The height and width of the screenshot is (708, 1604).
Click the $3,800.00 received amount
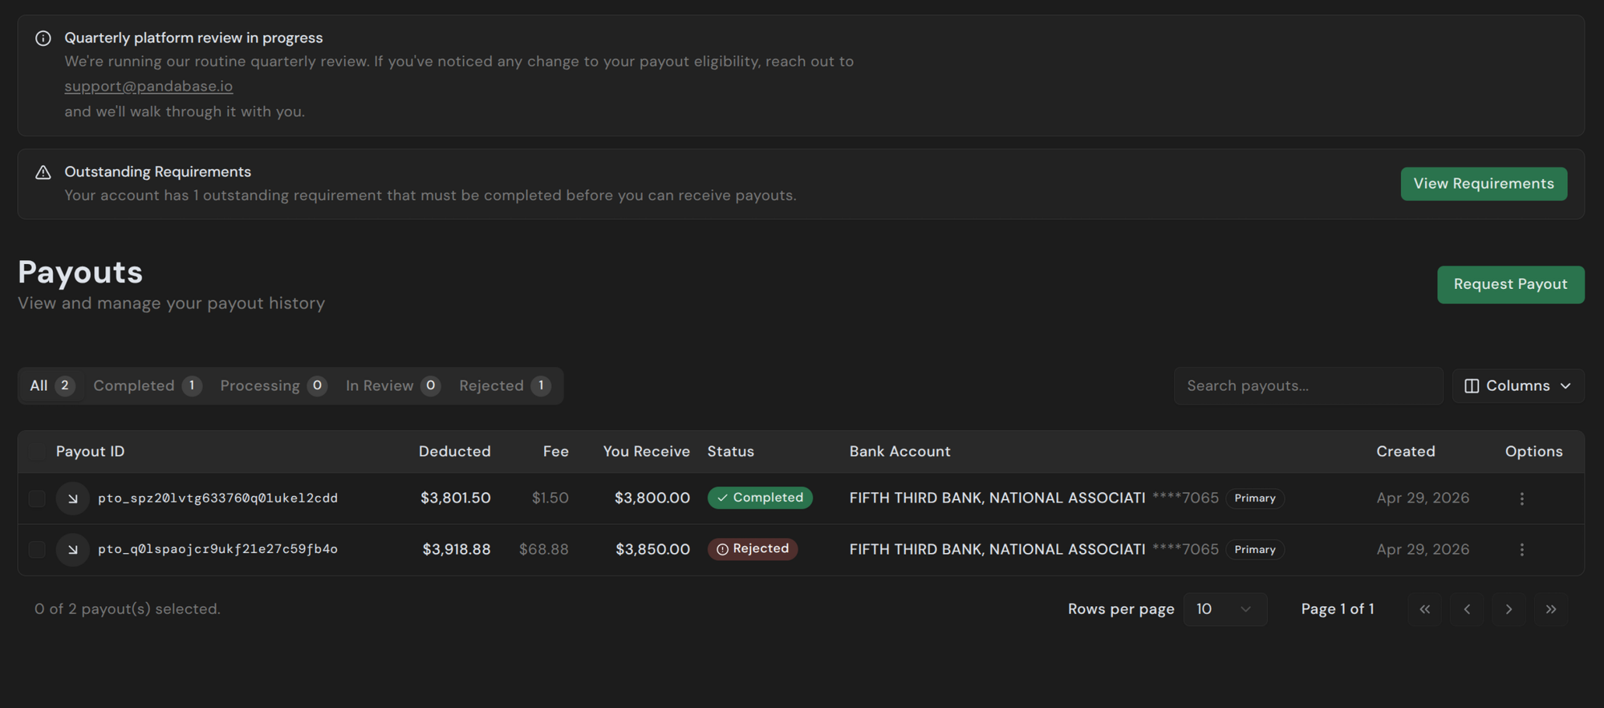click(x=652, y=498)
